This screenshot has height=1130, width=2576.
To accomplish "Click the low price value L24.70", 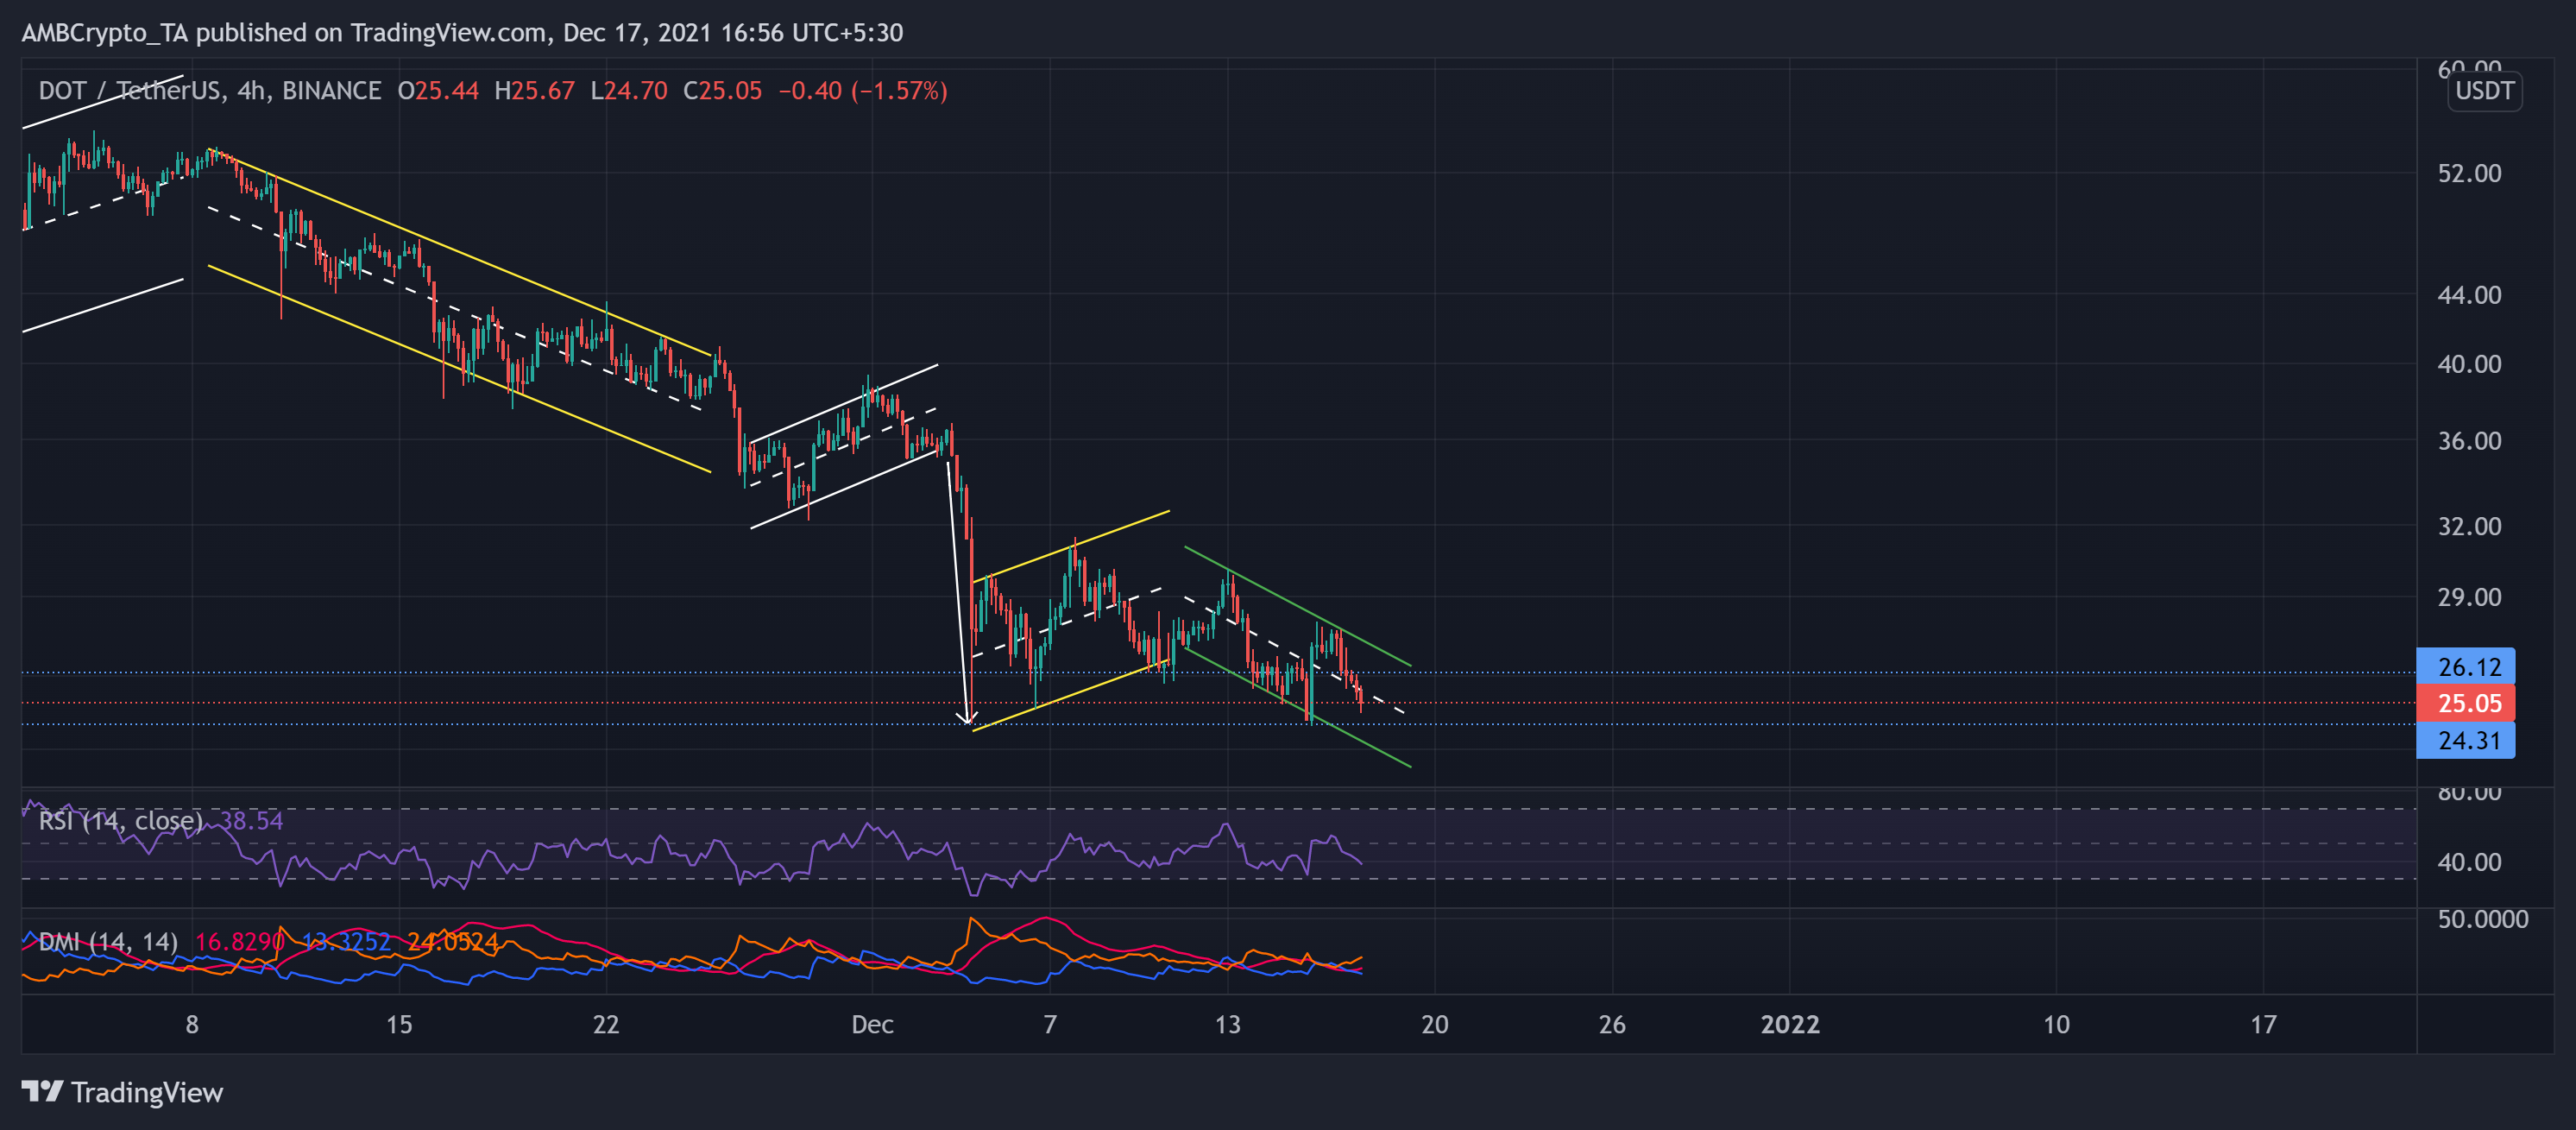I will [x=628, y=91].
